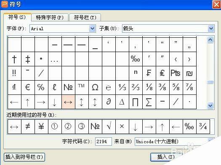Click the symbol grid scroll up arrow
Image resolution: width=221 pixels, height=165 pixels.
210,40
